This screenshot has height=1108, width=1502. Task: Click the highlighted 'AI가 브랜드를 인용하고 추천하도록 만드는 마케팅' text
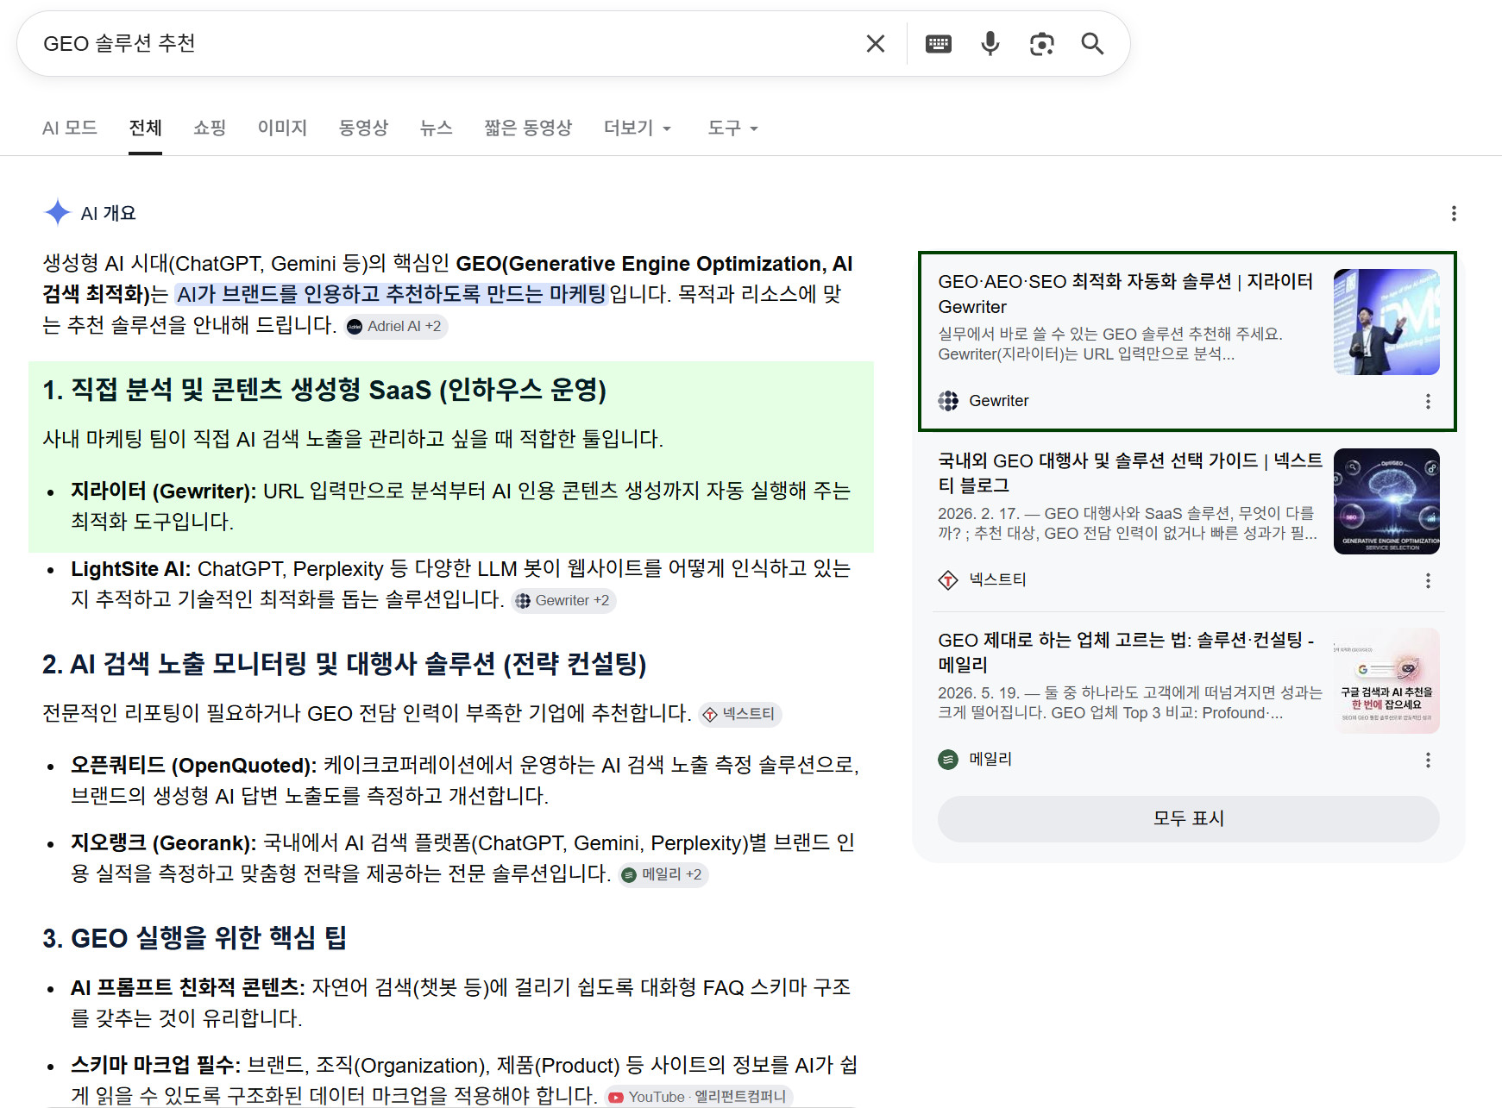point(392,294)
